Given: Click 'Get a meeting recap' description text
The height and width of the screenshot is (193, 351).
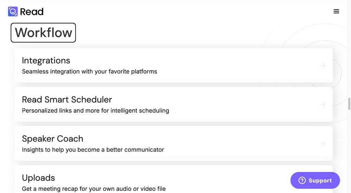Looking at the screenshot, I should (94, 189).
